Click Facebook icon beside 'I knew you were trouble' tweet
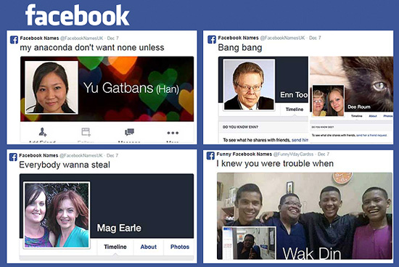 click(210, 155)
